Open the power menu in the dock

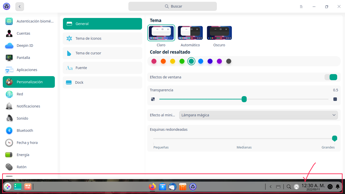coord(330,187)
